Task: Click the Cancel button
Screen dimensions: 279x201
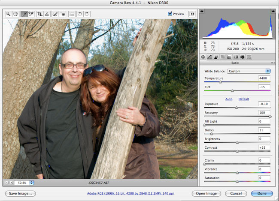Action: pos(236,194)
